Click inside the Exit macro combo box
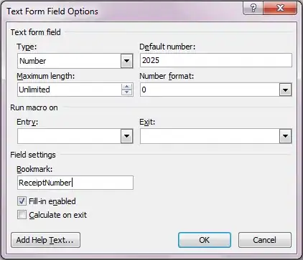 click(210, 136)
